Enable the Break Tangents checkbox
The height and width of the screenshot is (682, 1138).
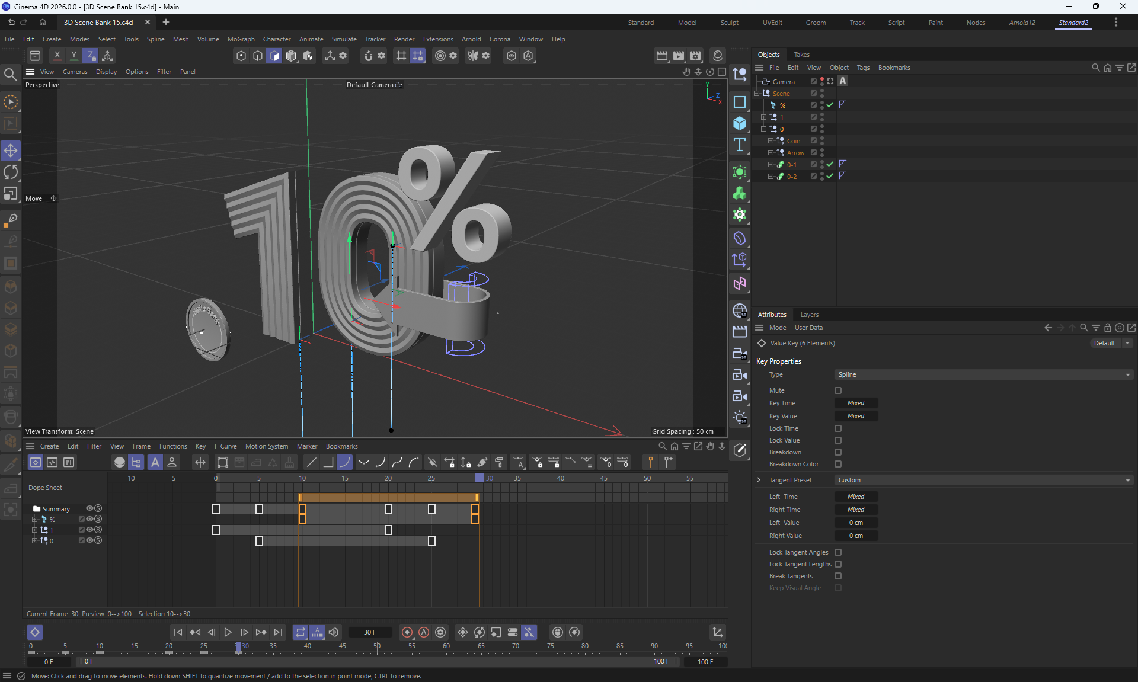click(x=838, y=576)
